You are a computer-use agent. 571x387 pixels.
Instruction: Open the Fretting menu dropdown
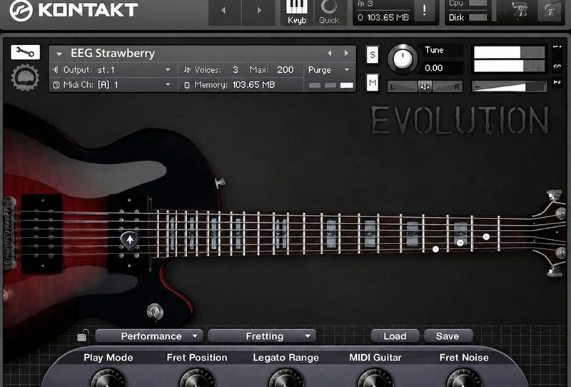261,336
